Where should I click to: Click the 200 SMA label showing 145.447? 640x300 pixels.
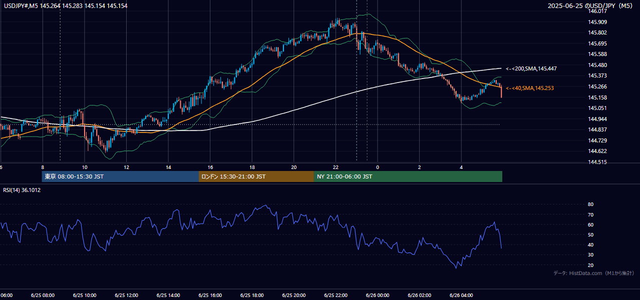pos(531,68)
